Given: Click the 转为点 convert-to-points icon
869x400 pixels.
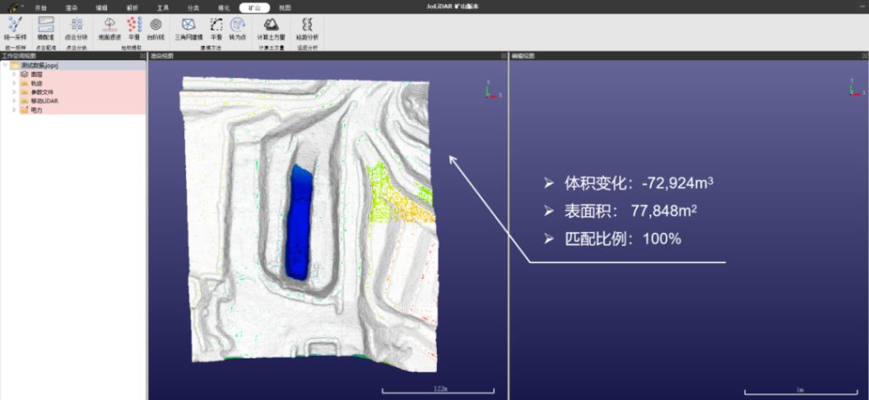Looking at the screenshot, I should point(239,25).
